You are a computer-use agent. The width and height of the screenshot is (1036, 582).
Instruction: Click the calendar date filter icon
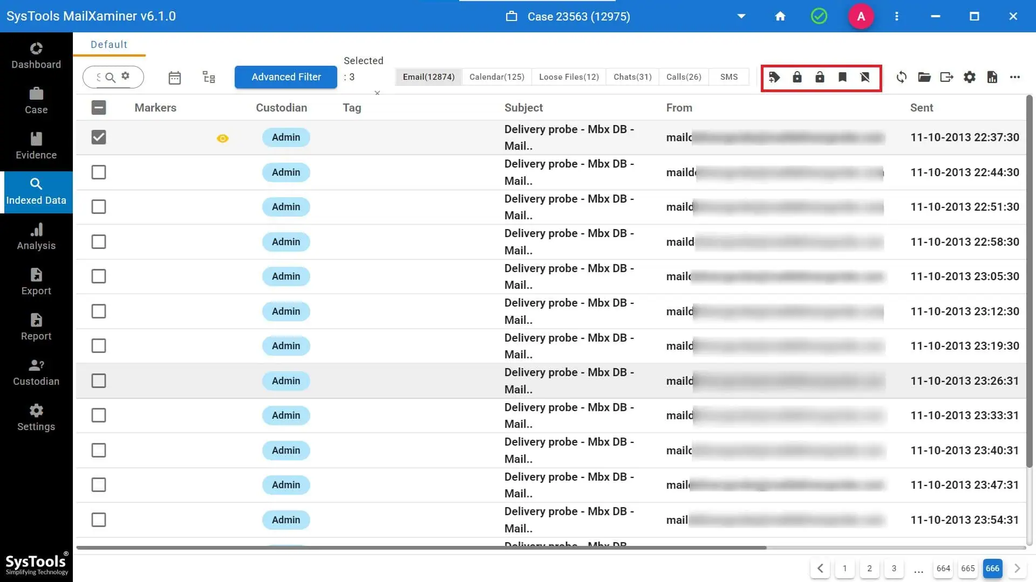(x=174, y=78)
